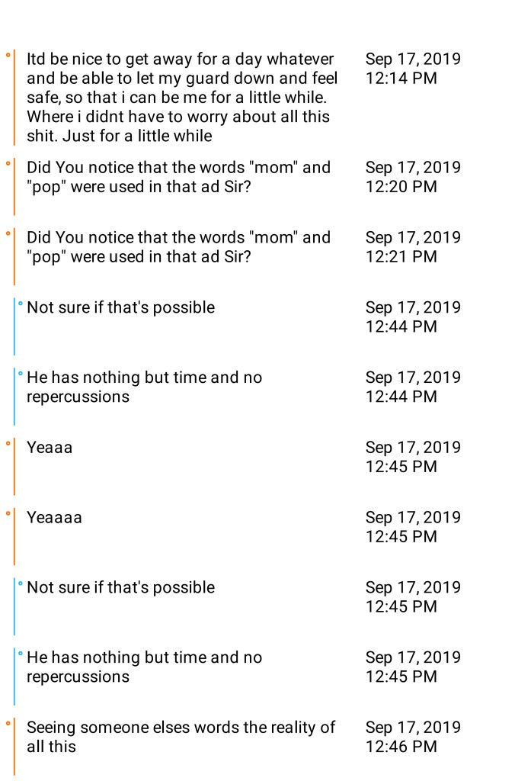Click the orange dot next to "Yeaaa" message
The image size is (515, 781).
pos(8,443)
